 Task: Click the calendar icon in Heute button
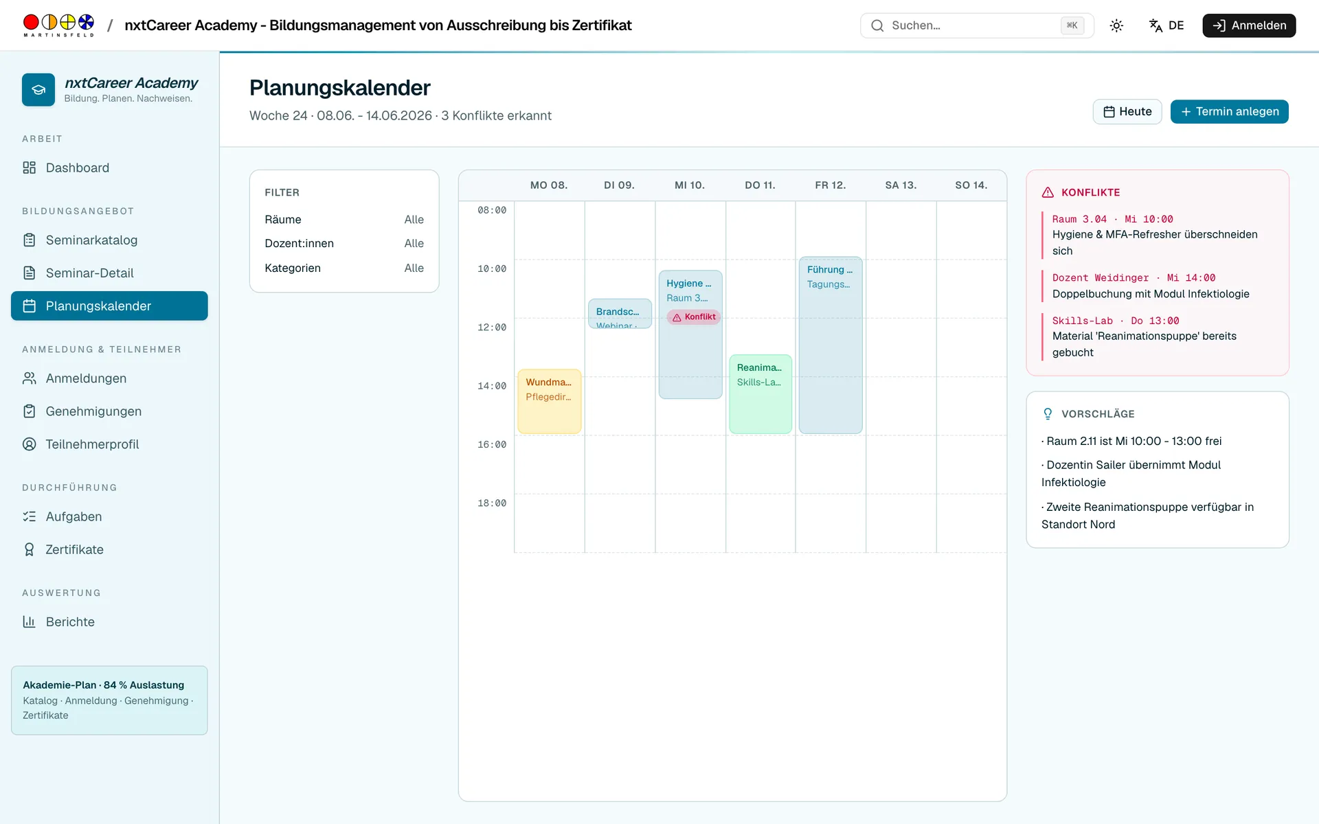[x=1109, y=112]
